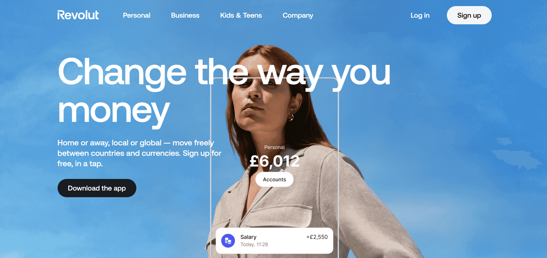Open the Personal menu
Image resolution: width=547 pixels, height=258 pixels.
pyautogui.click(x=137, y=15)
